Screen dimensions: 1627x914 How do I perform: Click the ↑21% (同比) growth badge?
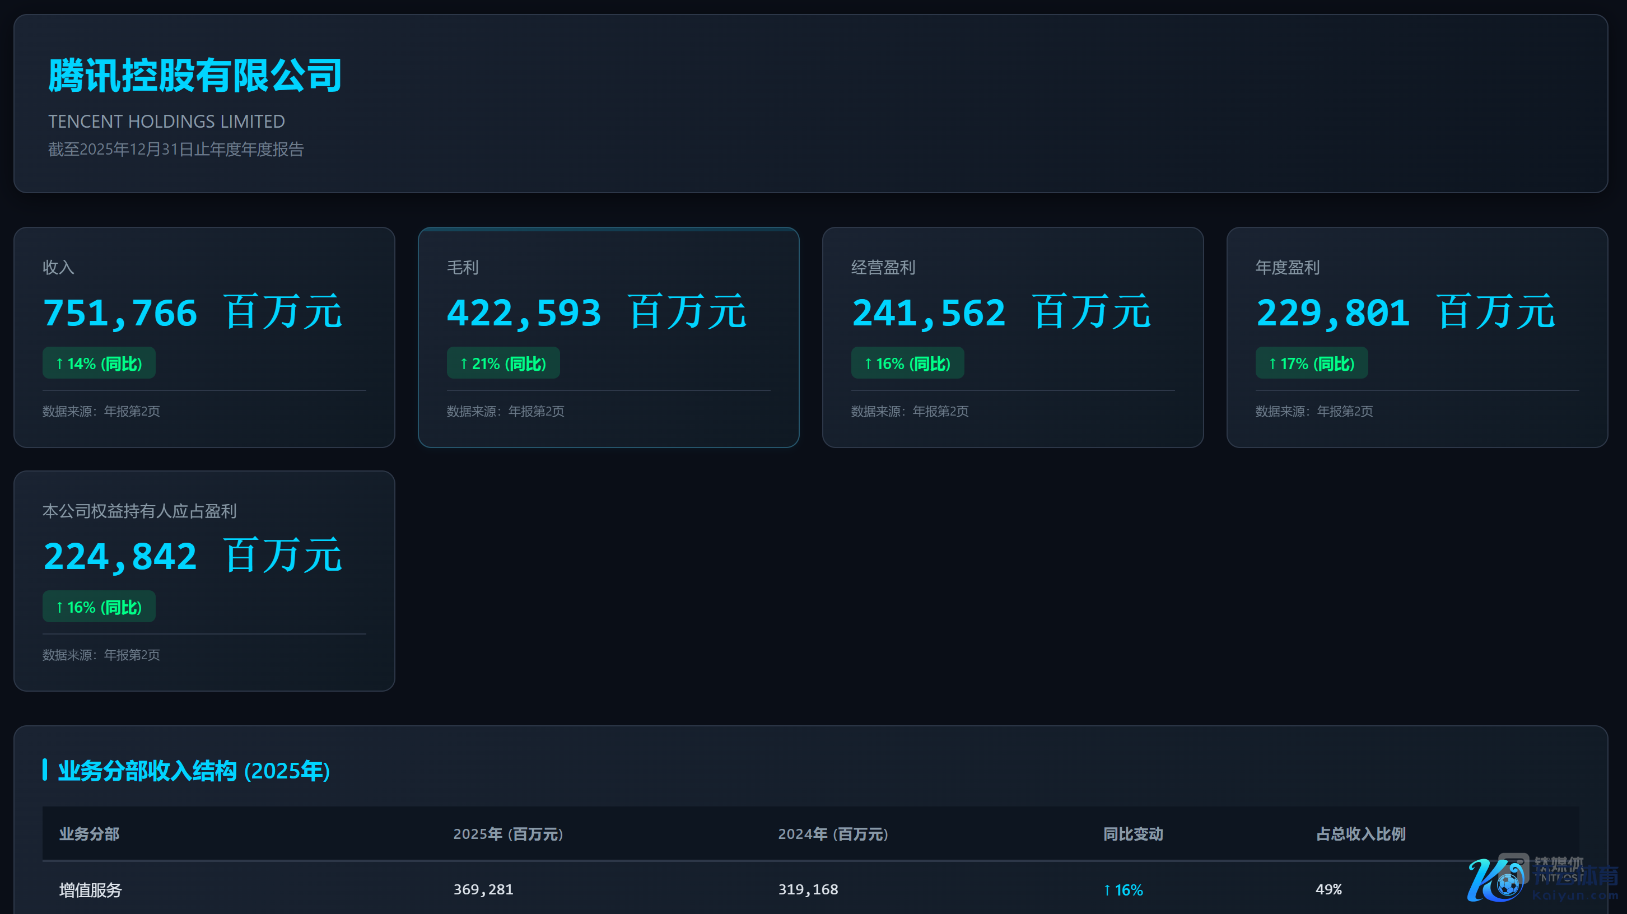click(504, 363)
